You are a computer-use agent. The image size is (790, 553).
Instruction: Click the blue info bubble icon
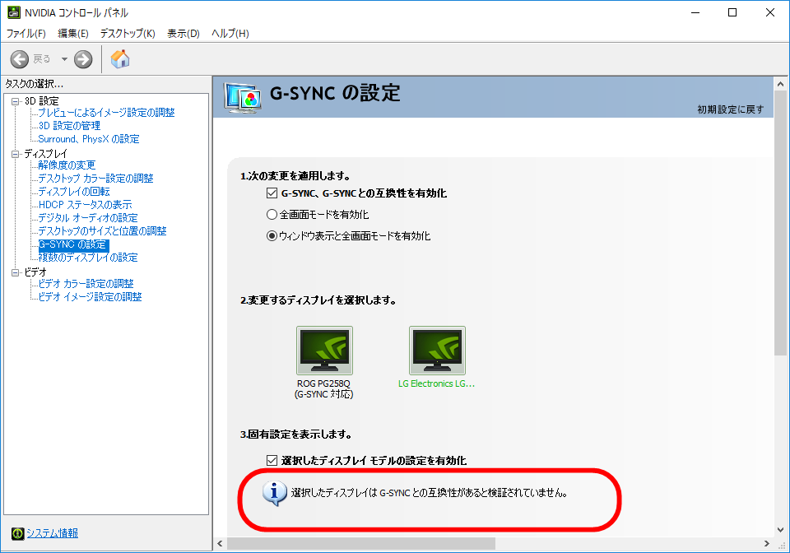coord(275,493)
